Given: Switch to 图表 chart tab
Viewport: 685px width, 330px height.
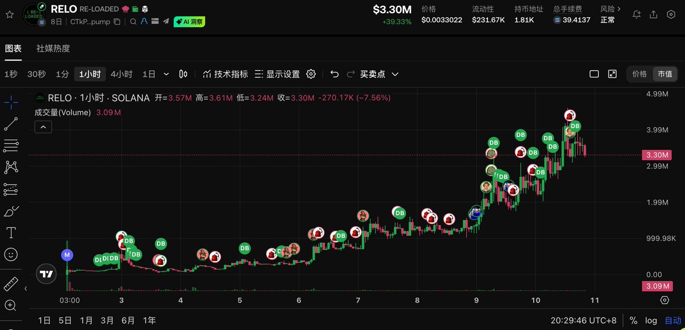Looking at the screenshot, I should pyautogui.click(x=13, y=48).
